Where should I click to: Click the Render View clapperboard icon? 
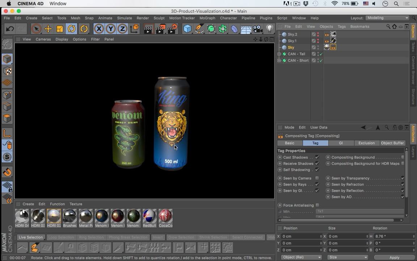click(x=148, y=29)
